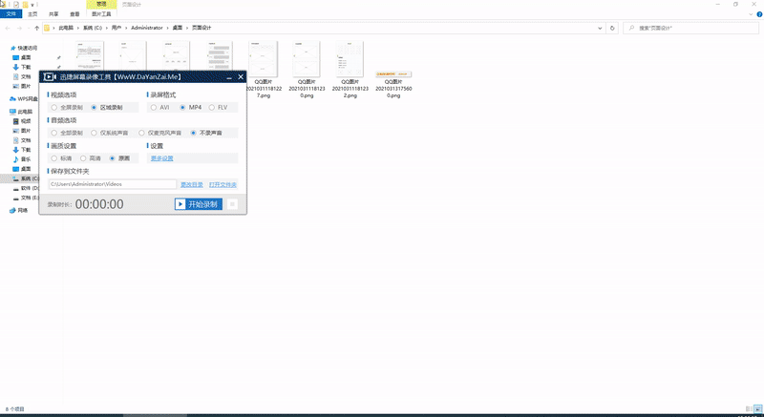
Task: Select 软件 (D:) drive in navigation pane
Action: coord(27,188)
